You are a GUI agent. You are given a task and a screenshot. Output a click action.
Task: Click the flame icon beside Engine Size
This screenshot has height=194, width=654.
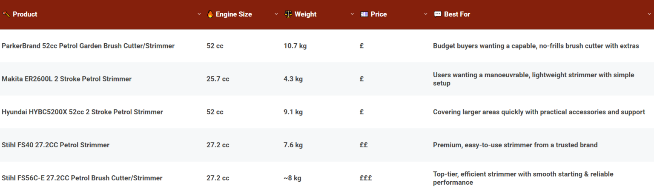[210, 14]
